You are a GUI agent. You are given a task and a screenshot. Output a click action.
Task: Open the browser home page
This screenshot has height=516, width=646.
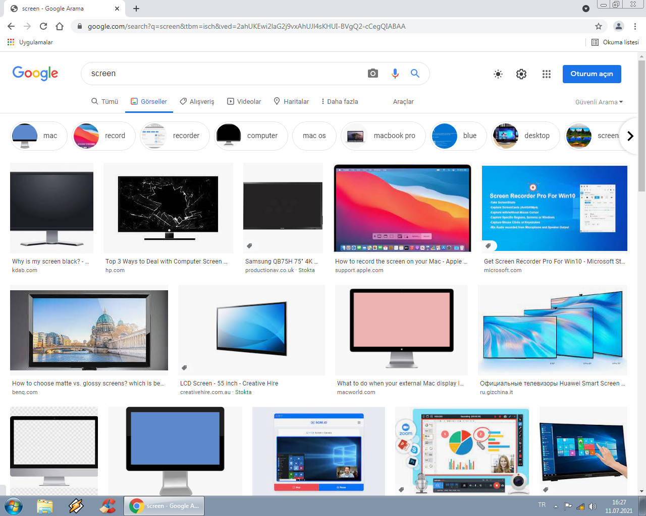(x=60, y=26)
